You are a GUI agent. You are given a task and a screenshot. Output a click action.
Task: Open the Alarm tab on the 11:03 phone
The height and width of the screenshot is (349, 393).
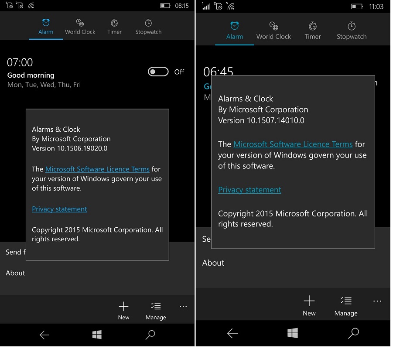point(235,31)
